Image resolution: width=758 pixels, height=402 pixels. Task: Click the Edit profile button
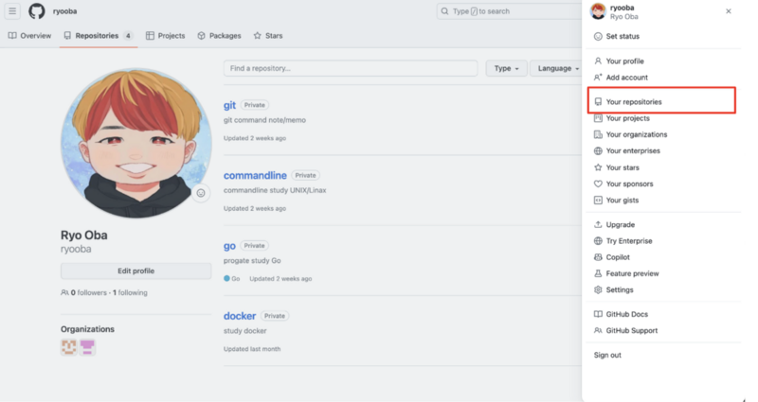(135, 271)
